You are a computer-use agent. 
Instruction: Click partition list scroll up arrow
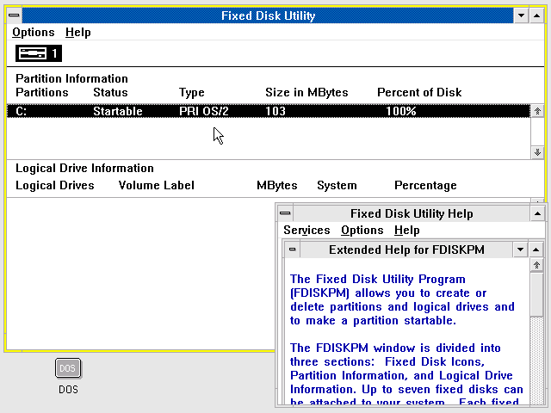click(x=537, y=111)
